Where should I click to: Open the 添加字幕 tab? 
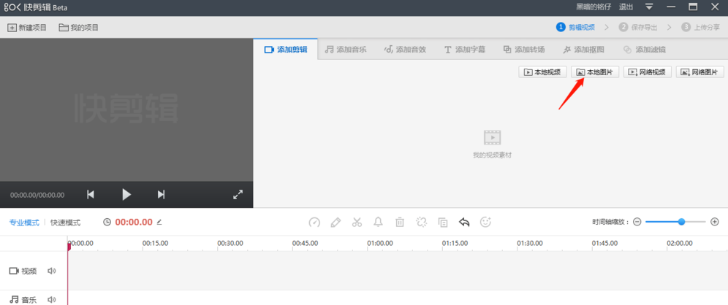pos(465,50)
